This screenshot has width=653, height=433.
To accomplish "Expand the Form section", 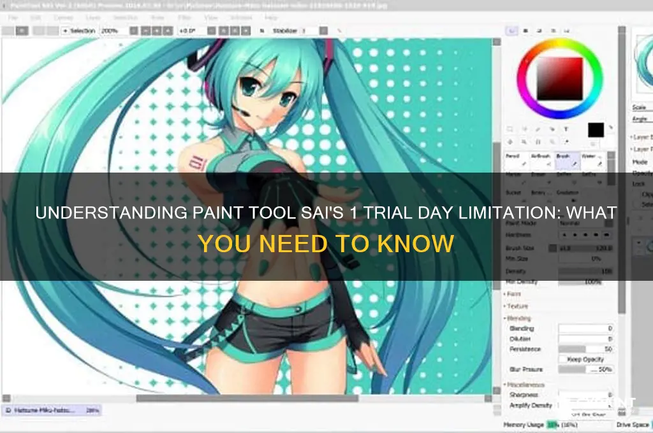I will [513, 294].
